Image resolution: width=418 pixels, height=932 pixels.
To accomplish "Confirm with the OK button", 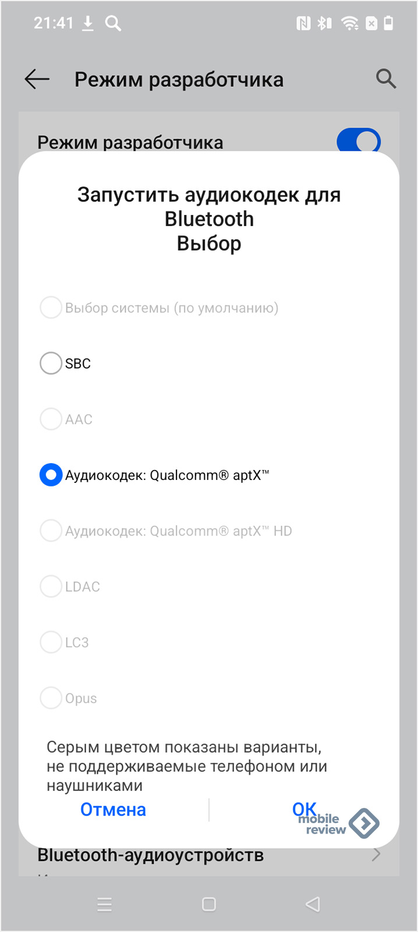I will [304, 809].
